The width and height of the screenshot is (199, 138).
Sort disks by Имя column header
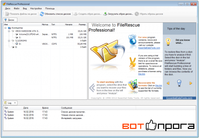click(22, 25)
